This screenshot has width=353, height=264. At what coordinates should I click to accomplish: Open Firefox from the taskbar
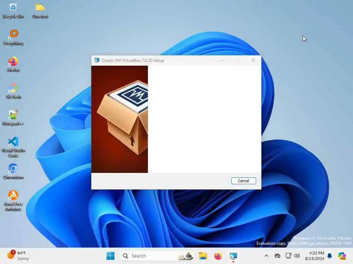[218, 256]
